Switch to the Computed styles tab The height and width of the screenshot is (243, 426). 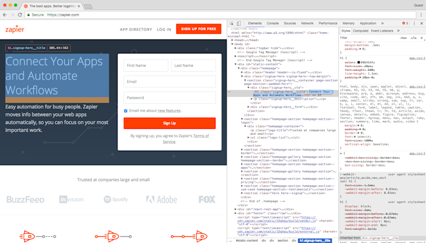(x=360, y=30)
